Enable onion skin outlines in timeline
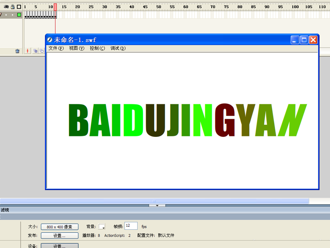The width and height of the screenshot is (330, 248). pos(42,51)
